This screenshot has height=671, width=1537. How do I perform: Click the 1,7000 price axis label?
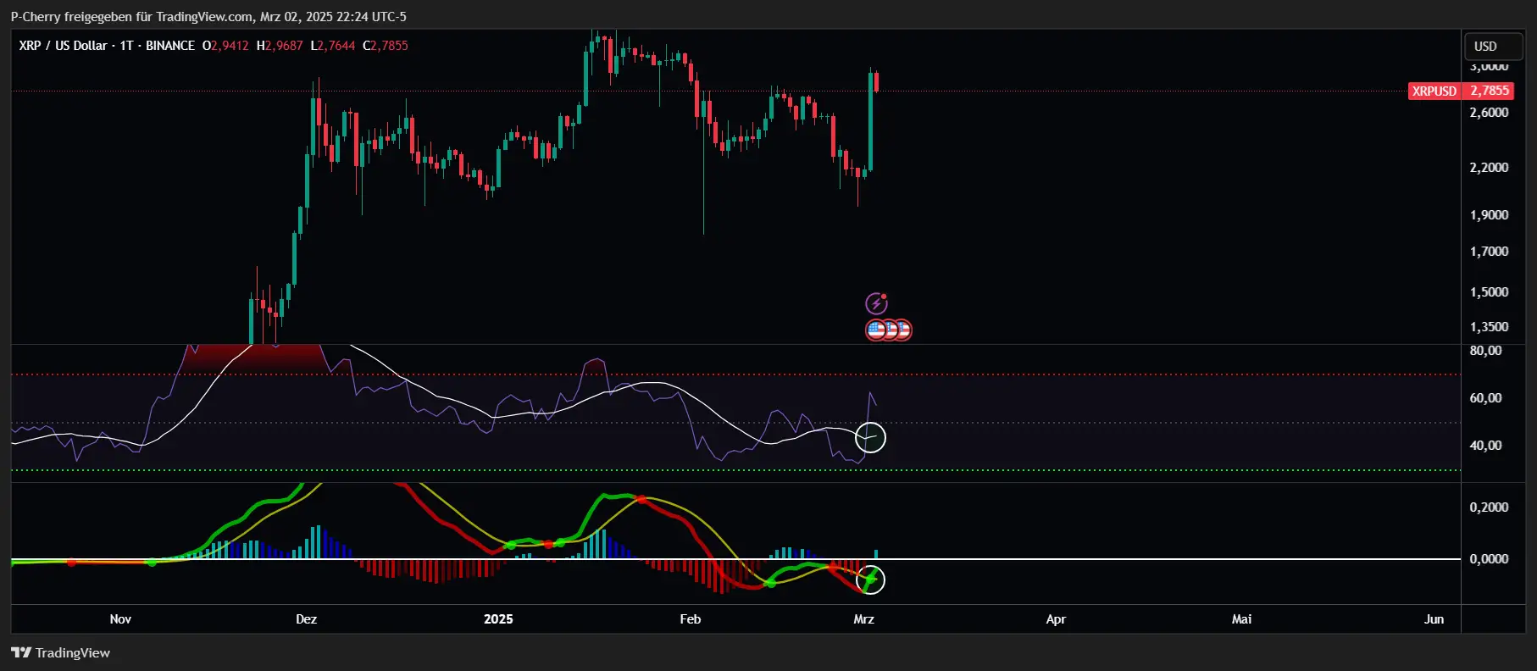(1489, 252)
